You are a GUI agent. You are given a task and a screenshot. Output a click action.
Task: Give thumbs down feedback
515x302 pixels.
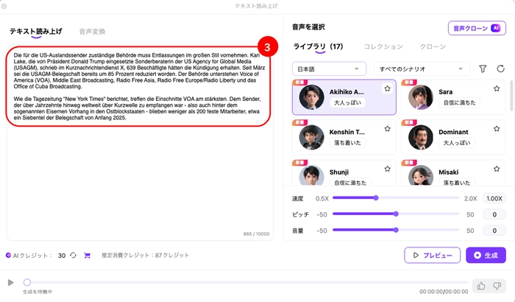pyautogui.click(x=497, y=286)
